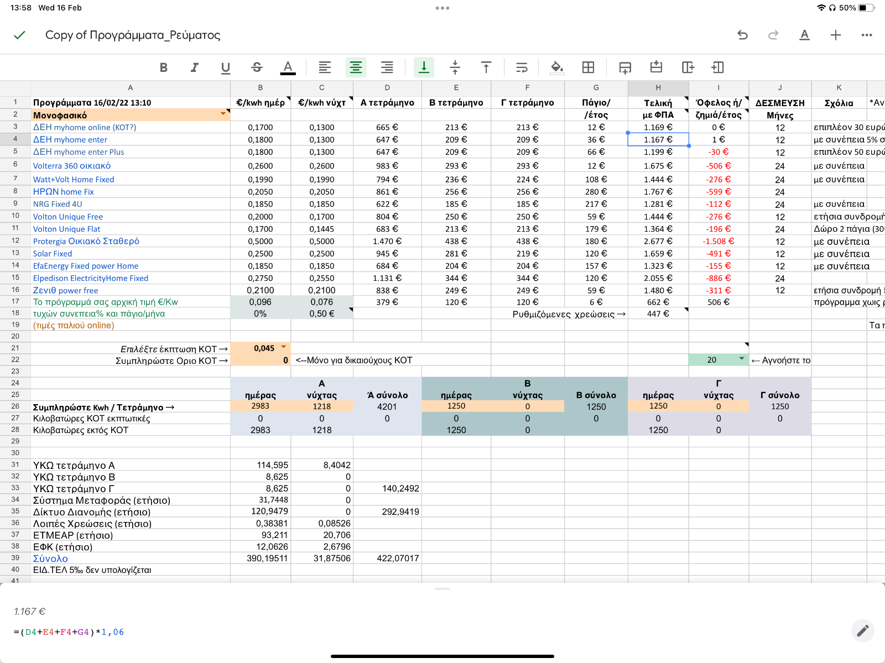Toggle underline formatting

pos(226,67)
